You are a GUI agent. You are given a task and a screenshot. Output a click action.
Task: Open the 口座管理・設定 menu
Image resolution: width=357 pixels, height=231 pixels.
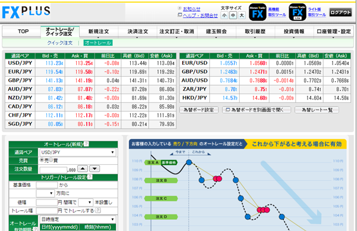pyautogui.click(x=334, y=32)
